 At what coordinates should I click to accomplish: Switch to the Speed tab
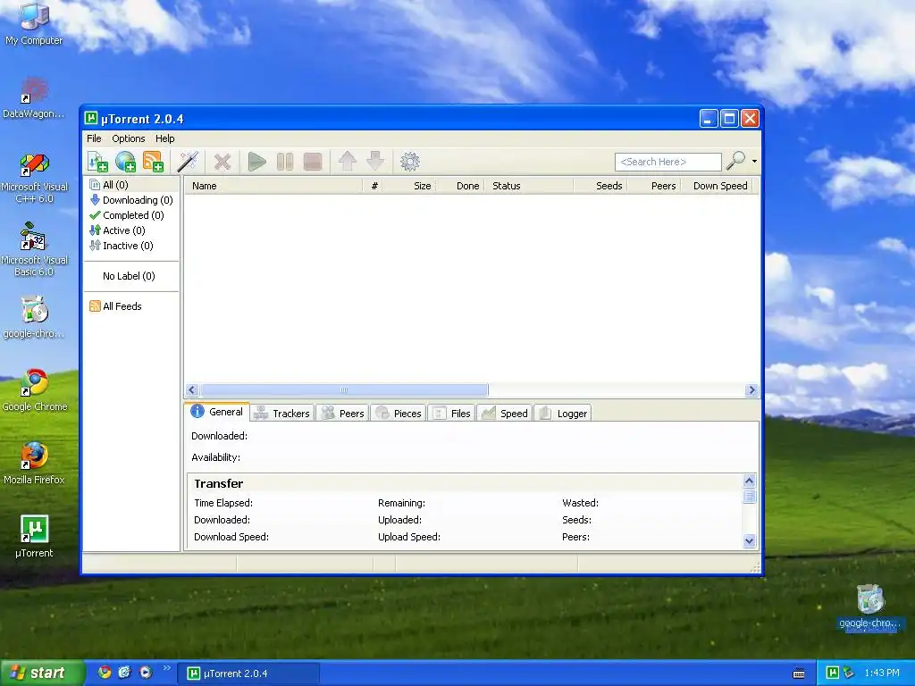(504, 413)
